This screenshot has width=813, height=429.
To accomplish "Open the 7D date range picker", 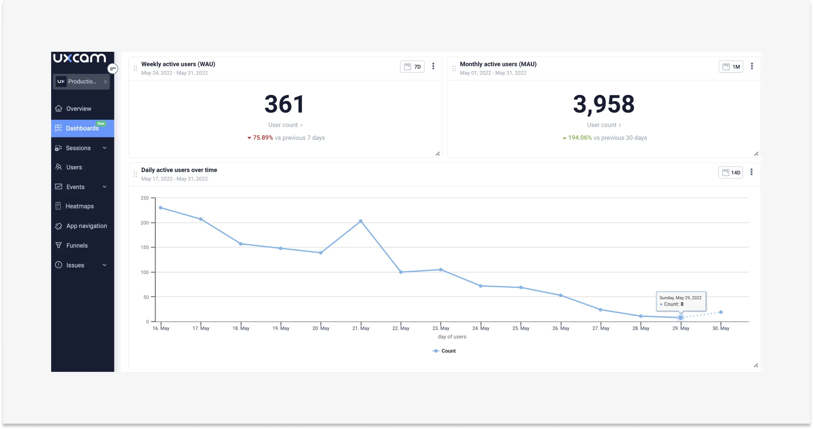I will click(412, 67).
